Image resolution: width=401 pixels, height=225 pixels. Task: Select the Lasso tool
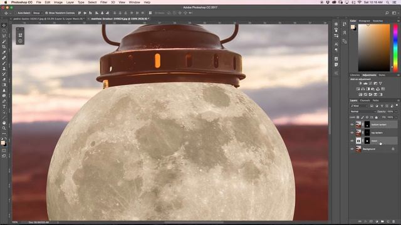click(4, 36)
